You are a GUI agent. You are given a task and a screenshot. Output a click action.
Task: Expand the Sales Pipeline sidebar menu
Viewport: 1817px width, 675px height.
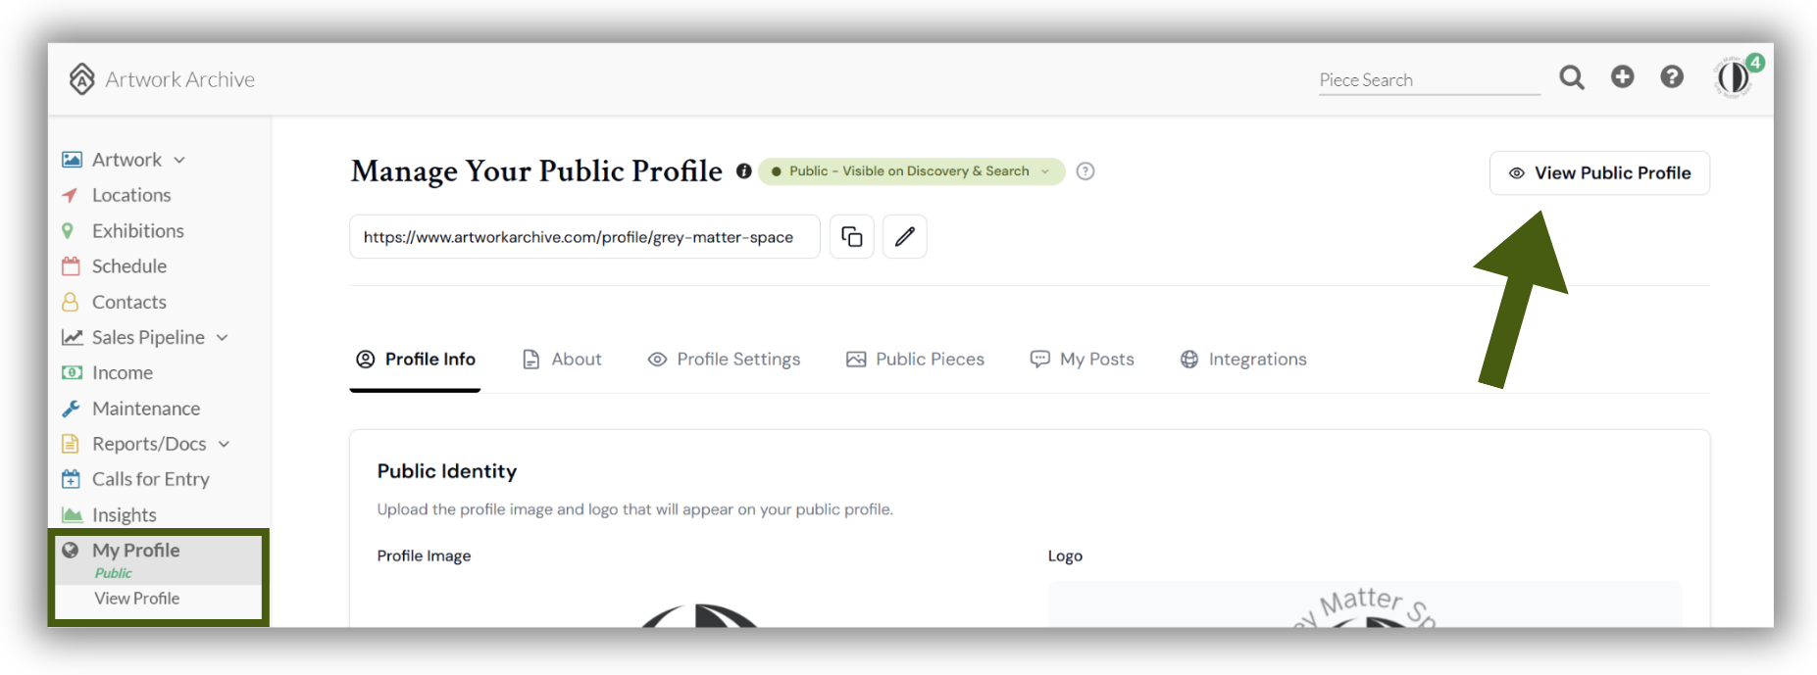(x=145, y=337)
